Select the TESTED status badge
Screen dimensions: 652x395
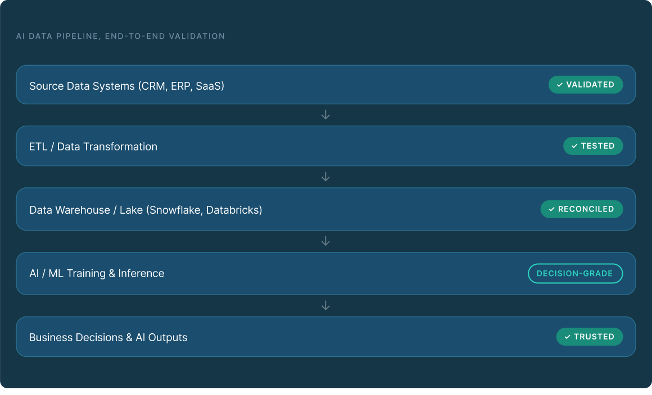coord(593,146)
